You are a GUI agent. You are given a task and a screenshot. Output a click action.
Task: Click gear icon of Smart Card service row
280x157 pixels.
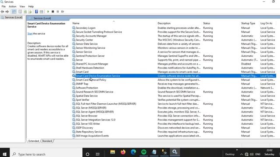(73, 72)
